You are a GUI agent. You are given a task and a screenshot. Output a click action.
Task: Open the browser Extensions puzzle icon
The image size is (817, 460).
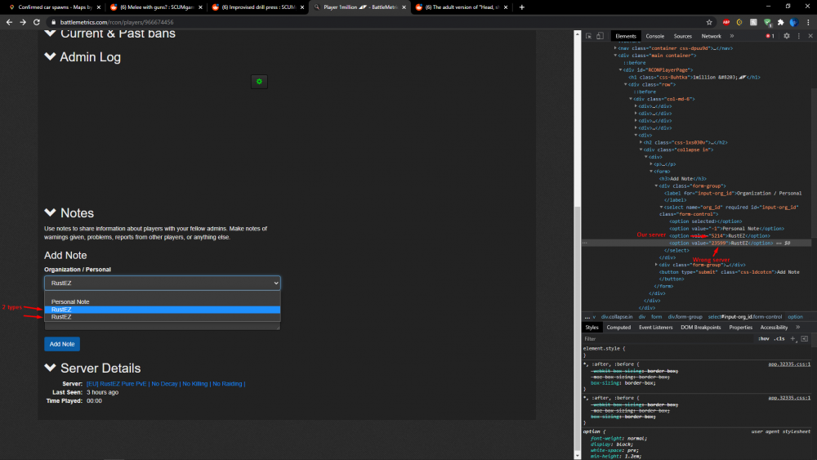point(780,22)
